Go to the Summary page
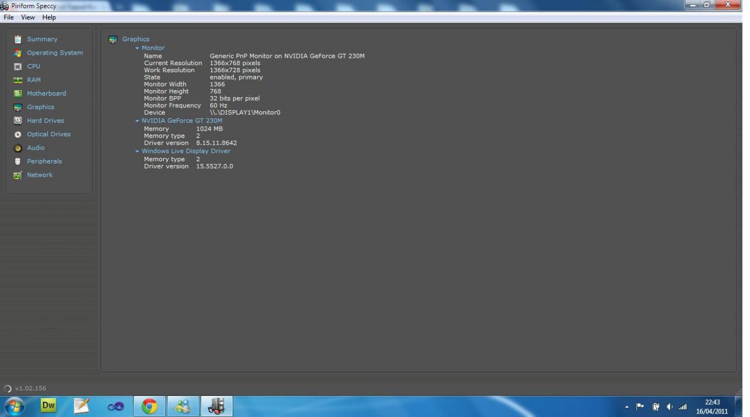Screen dimensions: 750x417 tap(42, 39)
